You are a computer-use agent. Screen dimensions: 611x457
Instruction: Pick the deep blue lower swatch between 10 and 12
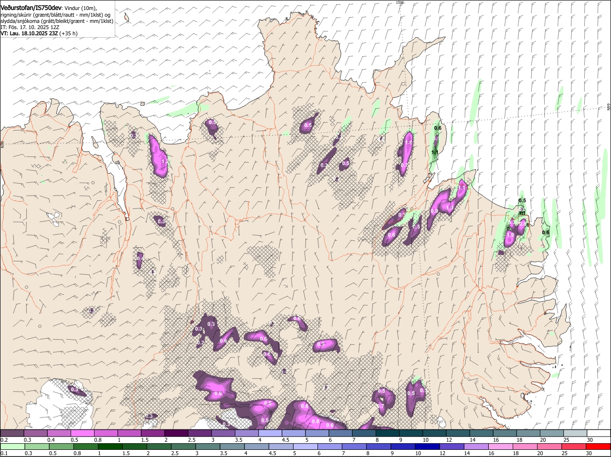pyautogui.click(x=427, y=447)
